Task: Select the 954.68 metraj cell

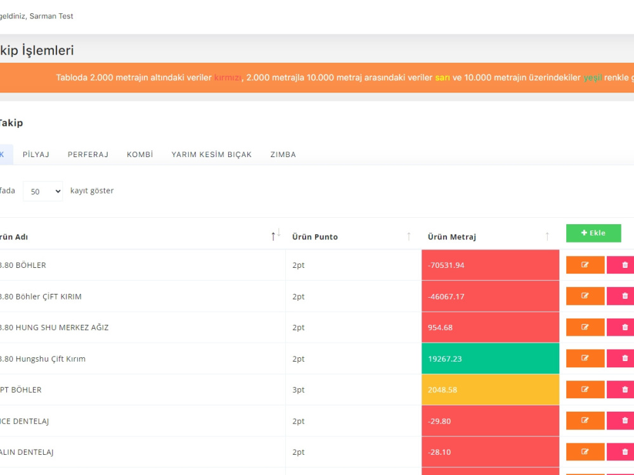Action: [x=490, y=327]
